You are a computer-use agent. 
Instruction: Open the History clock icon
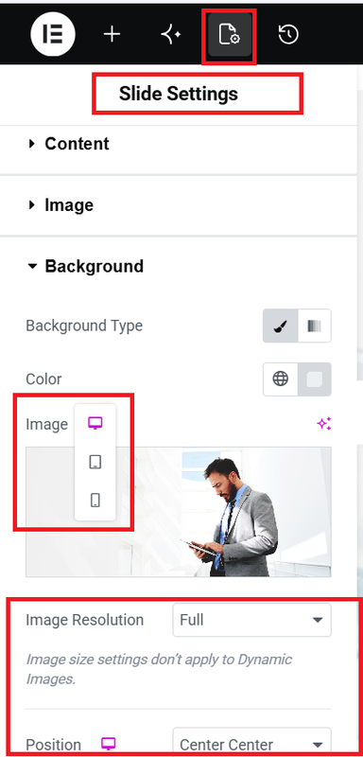point(288,35)
